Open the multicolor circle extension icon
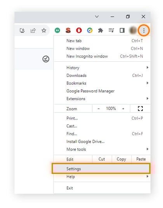The image size is (163, 208). coord(90,30)
